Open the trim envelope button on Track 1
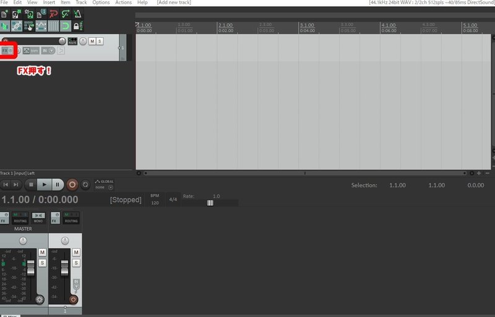The width and height of the screenshot is (495, 317). click(31, 51)
